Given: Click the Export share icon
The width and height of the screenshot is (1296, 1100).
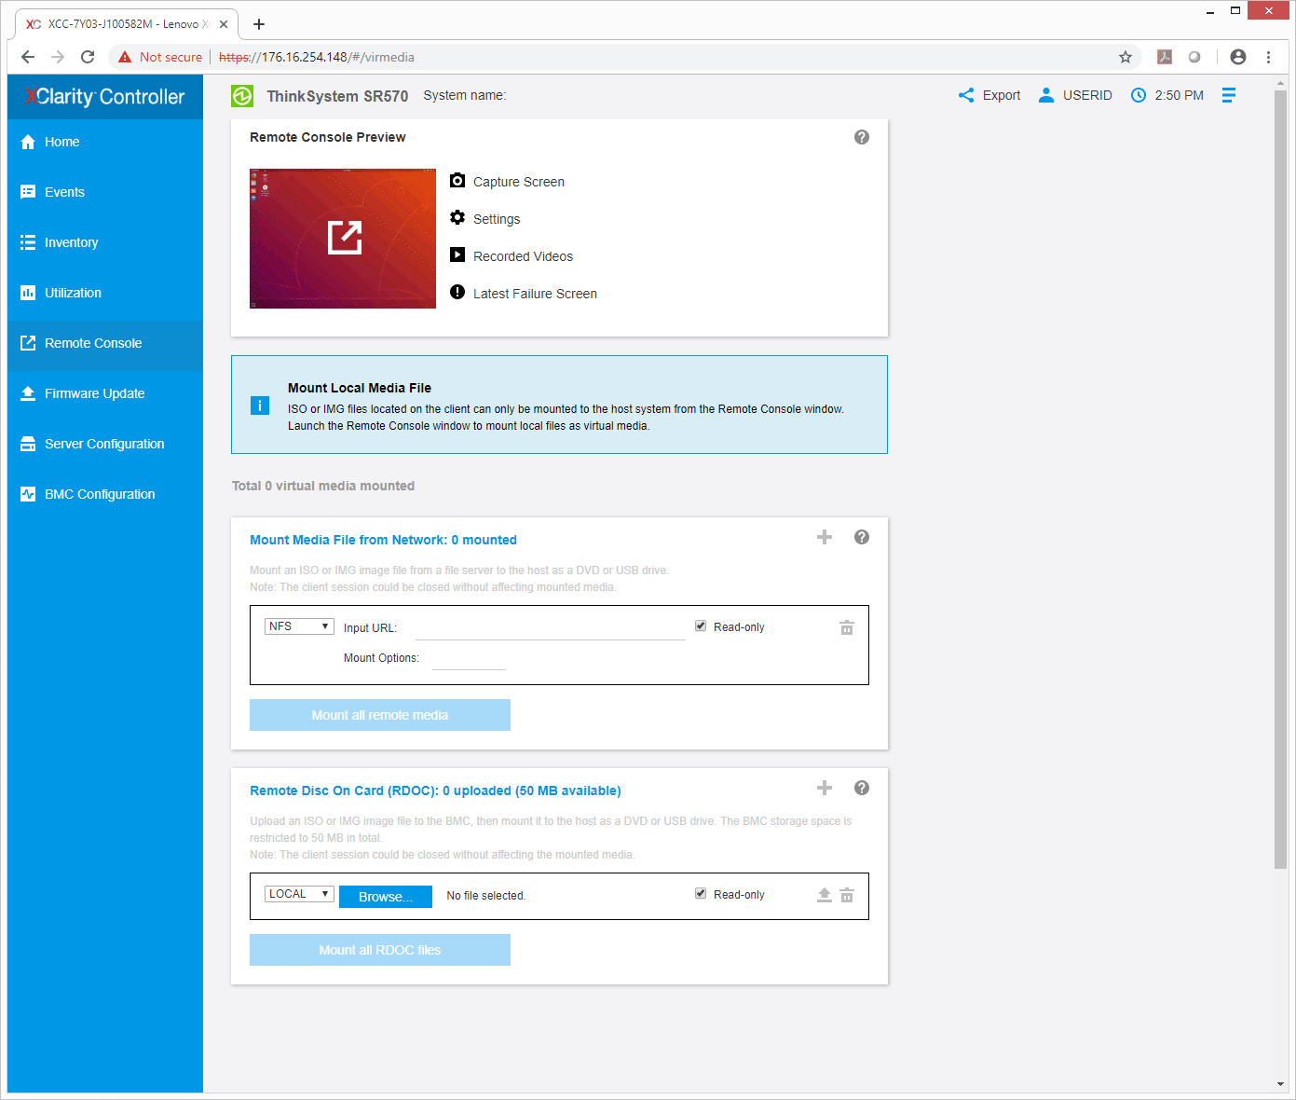Looking at the screenshot, I should (966, 95).
